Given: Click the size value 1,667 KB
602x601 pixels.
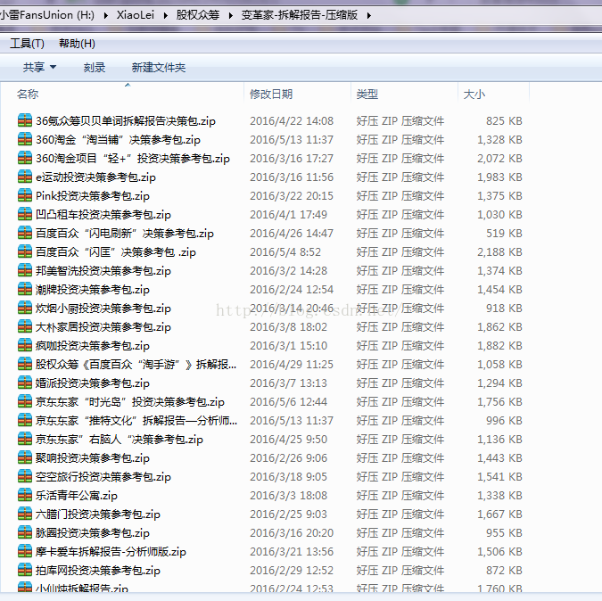Looking at the screenshot, I should point(499,515).
